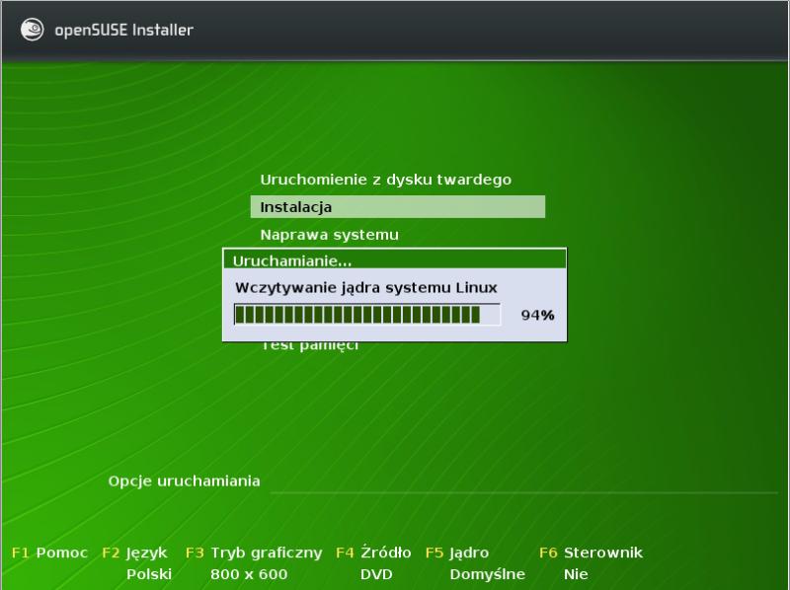790x590 pixels.
Task: Choose Naprawa systemu from boot menu
Action: tap(329, 235)
